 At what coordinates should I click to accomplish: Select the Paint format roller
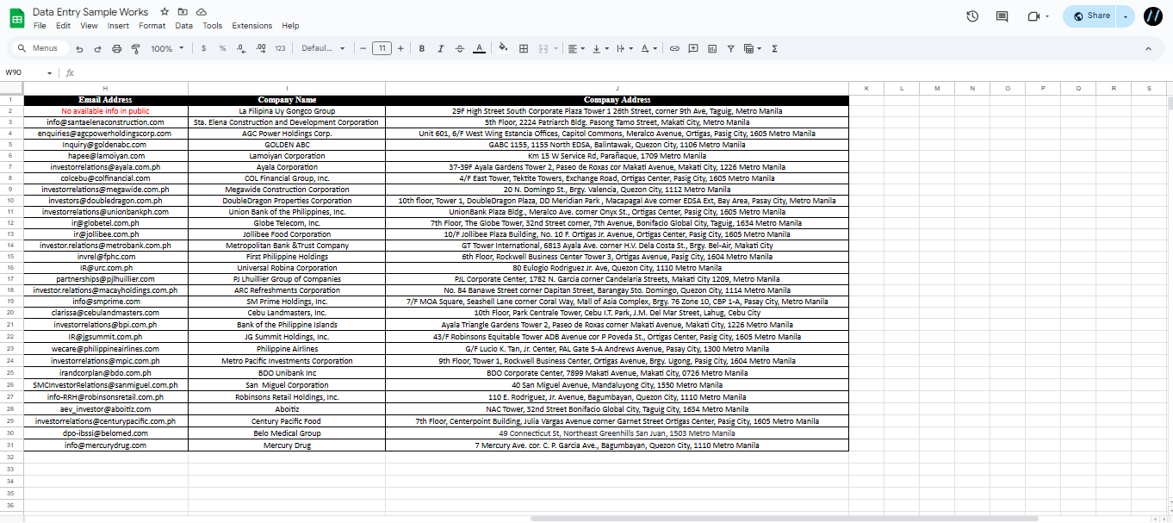coord(135,49)
